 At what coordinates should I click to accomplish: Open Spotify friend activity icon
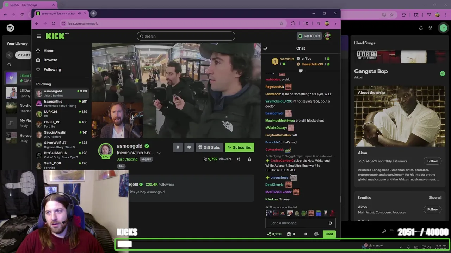coord(431,28)
